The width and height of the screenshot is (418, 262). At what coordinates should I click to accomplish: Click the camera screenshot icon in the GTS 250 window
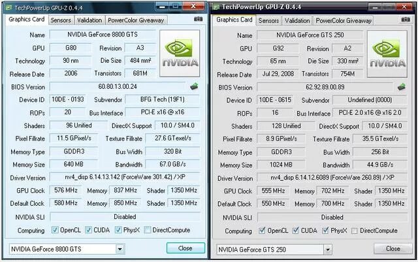click(x=406, y=20)
